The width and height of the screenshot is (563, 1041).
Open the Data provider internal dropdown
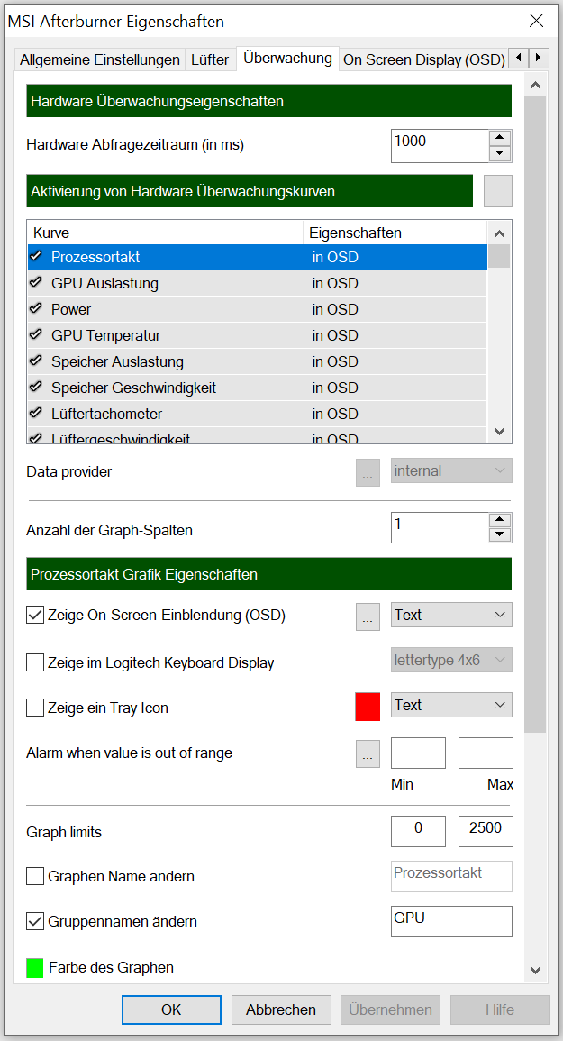click(451, 470)
